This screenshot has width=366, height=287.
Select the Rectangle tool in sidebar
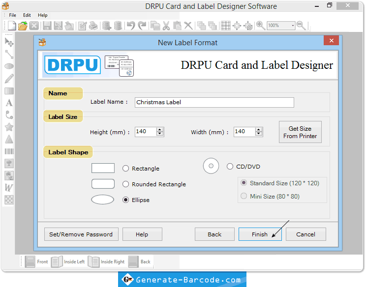pos(9,91)
